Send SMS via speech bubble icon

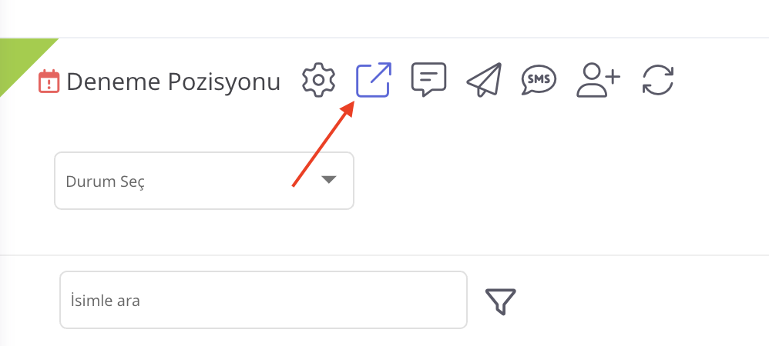pyautogui.click(x=539, y=80)
